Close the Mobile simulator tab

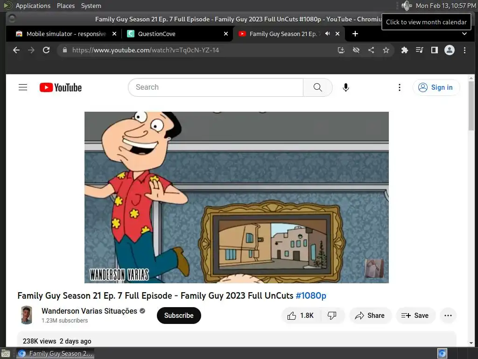[114, 34]
